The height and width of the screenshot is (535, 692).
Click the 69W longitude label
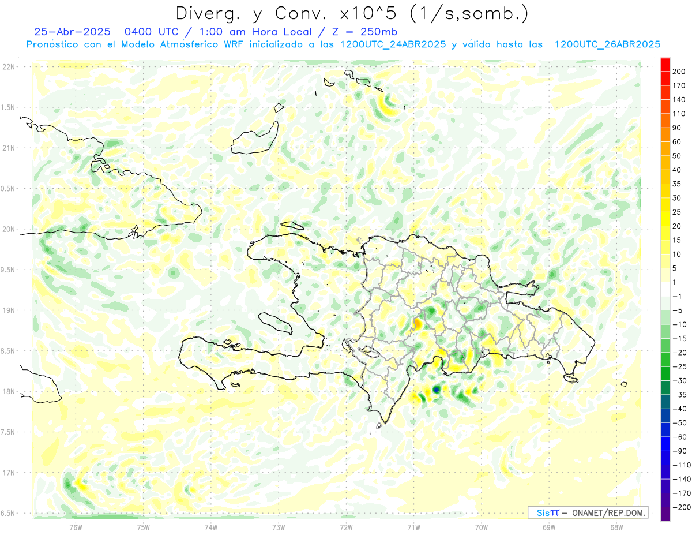(548, 527)
